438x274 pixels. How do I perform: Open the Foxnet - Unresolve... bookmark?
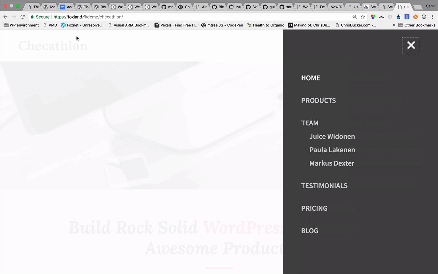[82, 25]
